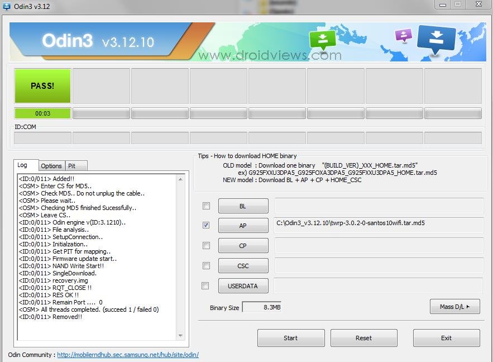The image size is (493, 362).
Task: Click the Start button
Action: point(291,338)
